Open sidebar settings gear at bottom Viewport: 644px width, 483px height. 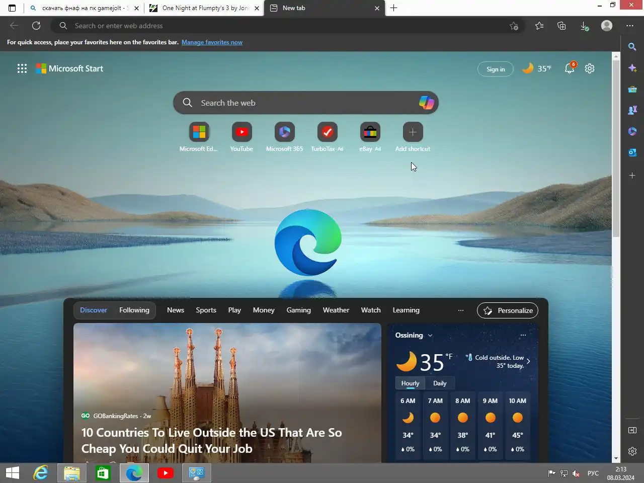[x=632, y=451]
